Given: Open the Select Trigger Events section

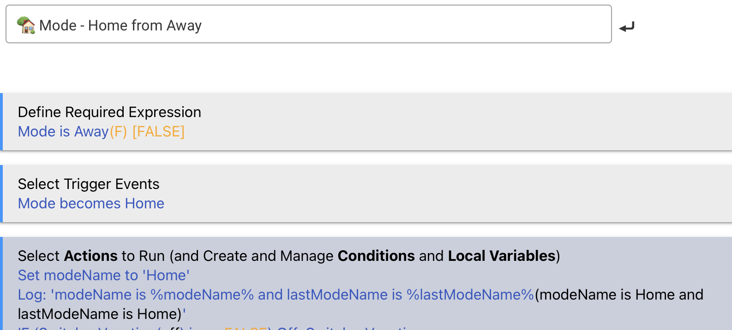Looking at the screenshot, I should coord(89,184).
